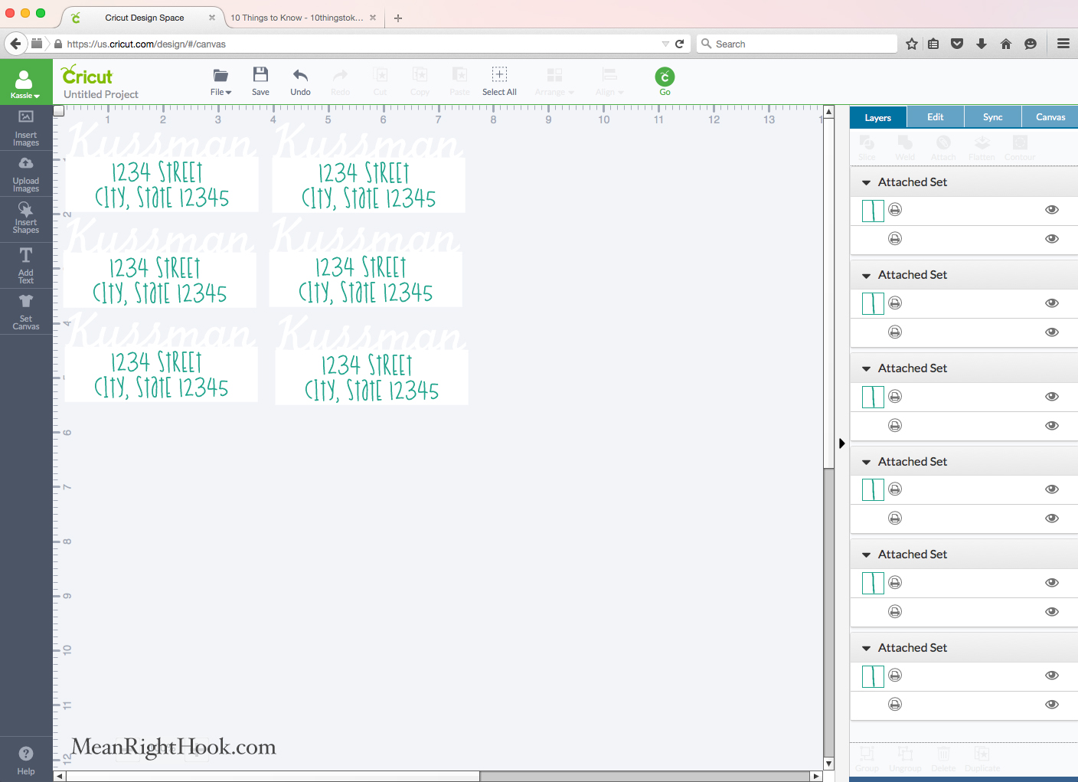Undo the last action
1078x782 pixels.
[300, 81]
